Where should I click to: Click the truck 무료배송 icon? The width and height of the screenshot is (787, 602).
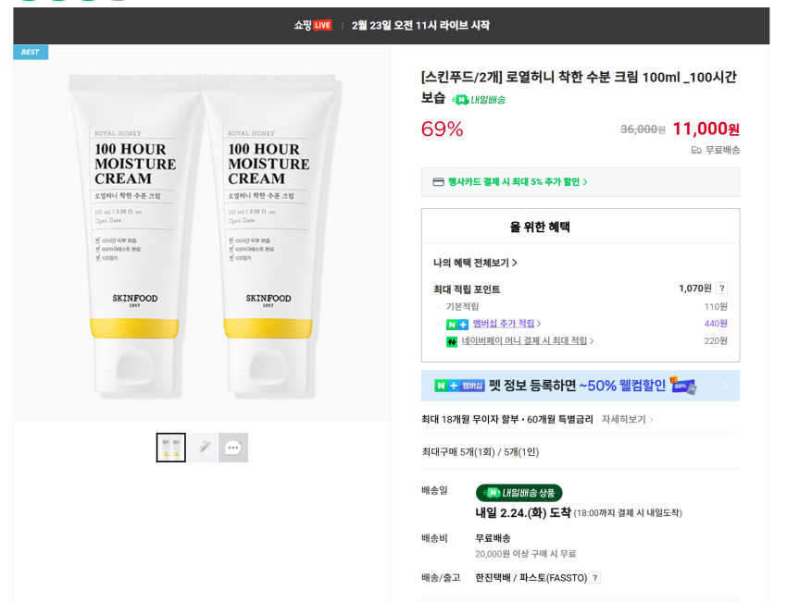(696, 150)
